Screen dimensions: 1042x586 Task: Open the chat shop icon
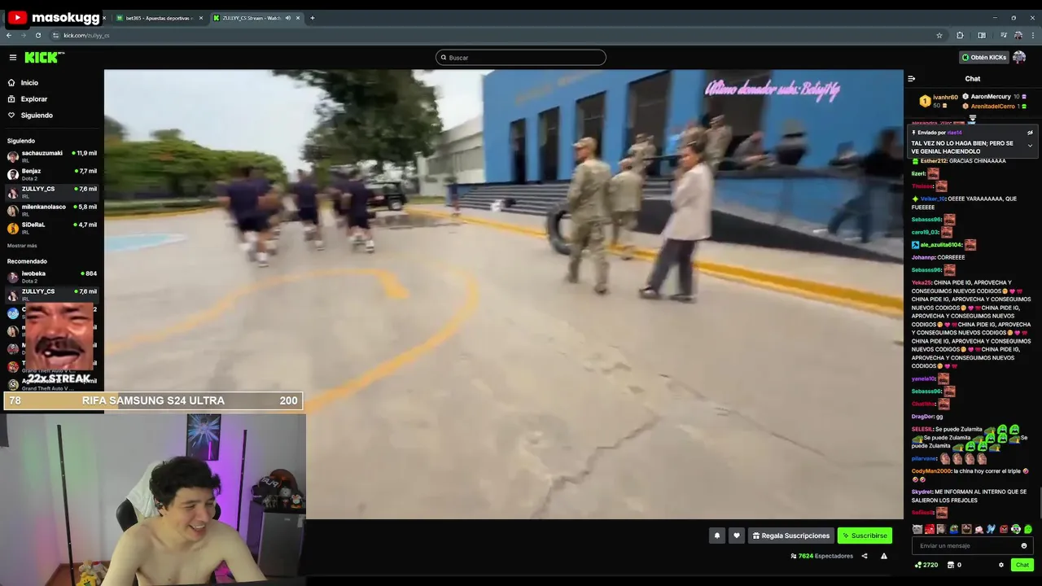[x=951, y=565]
